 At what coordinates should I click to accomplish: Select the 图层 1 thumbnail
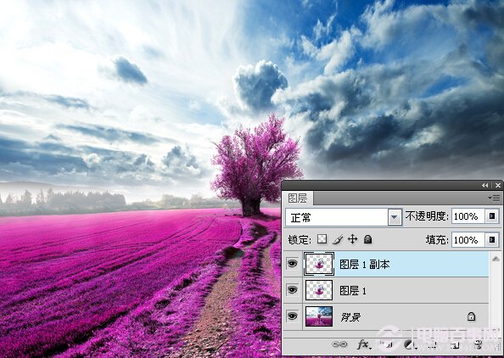pos(319,290)
